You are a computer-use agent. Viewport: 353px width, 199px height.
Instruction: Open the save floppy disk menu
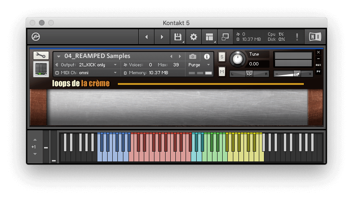coord(178,37)
